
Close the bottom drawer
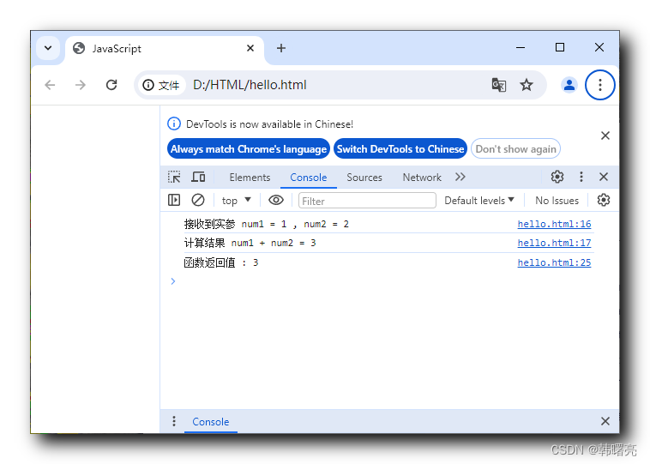605,421
